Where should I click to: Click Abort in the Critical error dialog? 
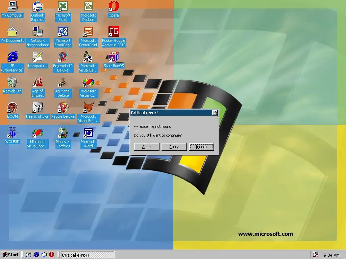click(147, 147)
